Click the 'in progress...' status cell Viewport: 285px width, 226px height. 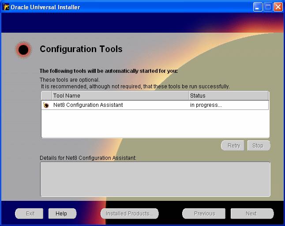pos(228,105)
